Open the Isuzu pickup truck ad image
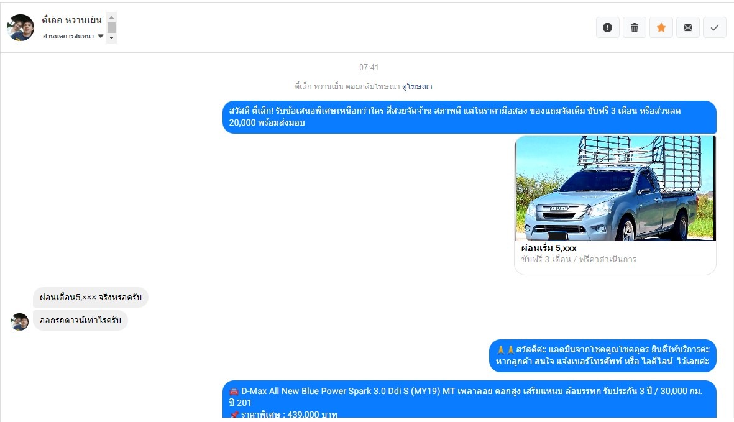 pos(615,188)
